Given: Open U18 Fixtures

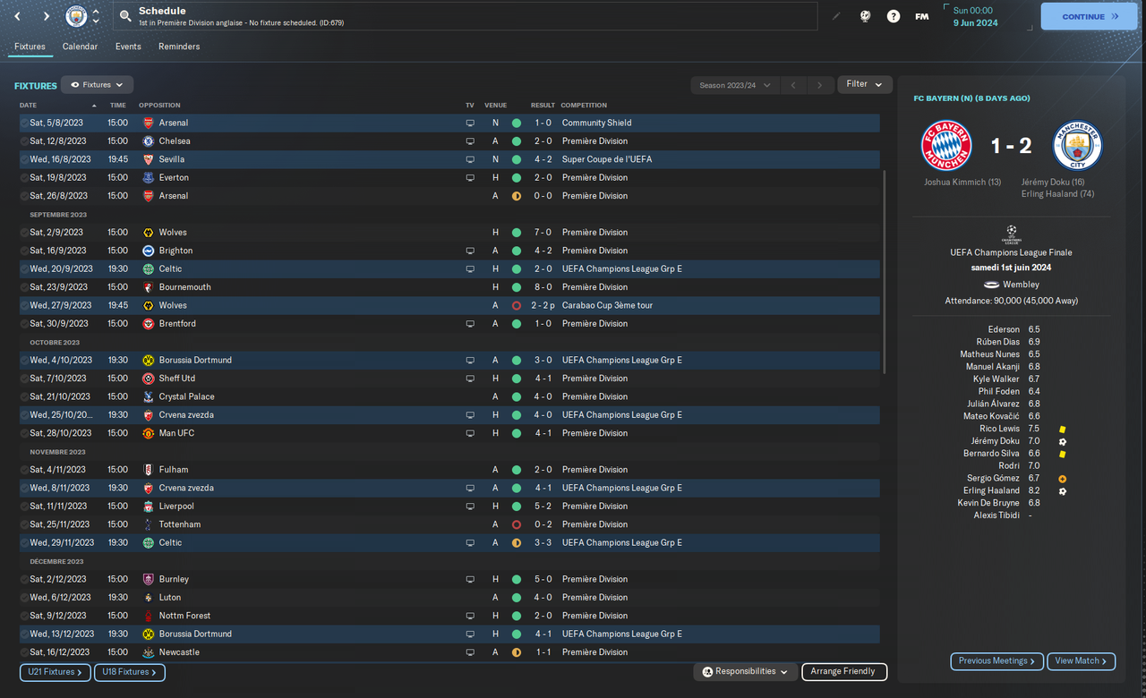Looking at the screenshot, I should 129,672.
